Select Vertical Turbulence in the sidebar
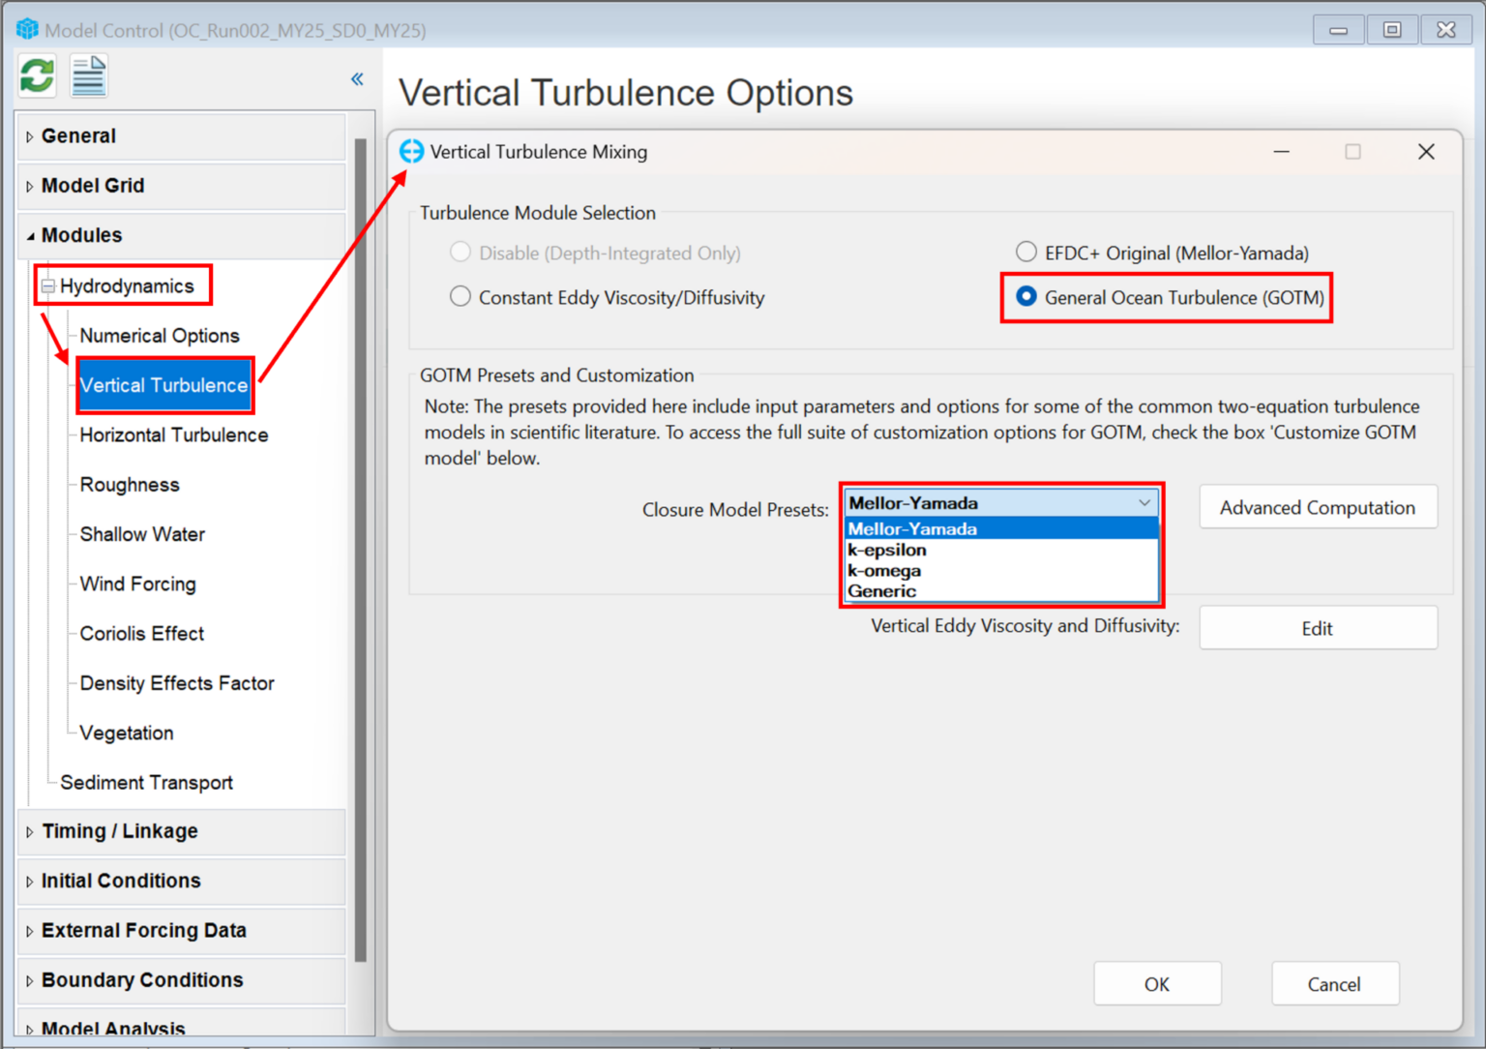The image size is (1486, 1049). pyautogui.click(x=163, y=385)
